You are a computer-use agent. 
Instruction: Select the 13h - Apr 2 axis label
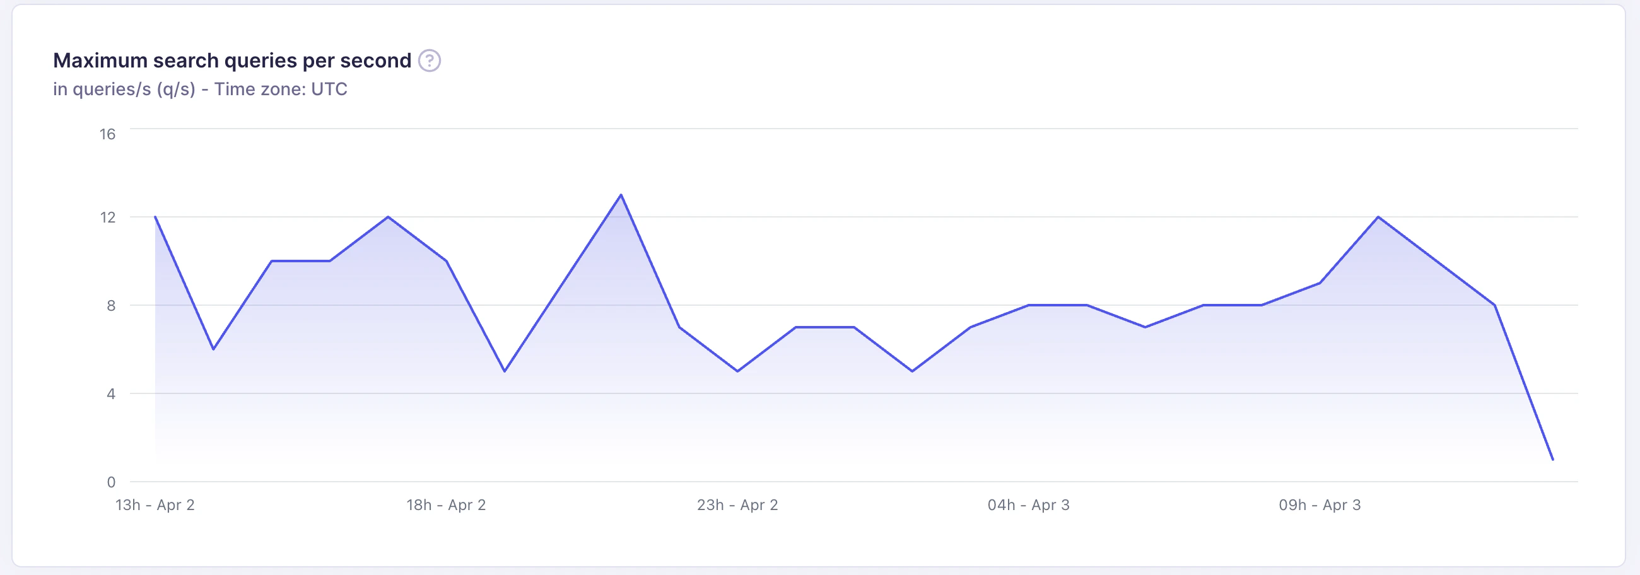(x=155, y=504)
